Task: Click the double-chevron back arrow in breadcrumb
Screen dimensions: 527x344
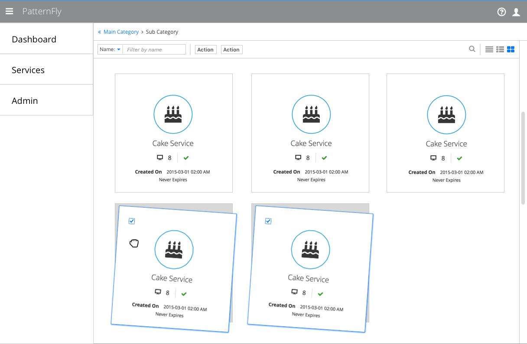Action: point(99,32)
